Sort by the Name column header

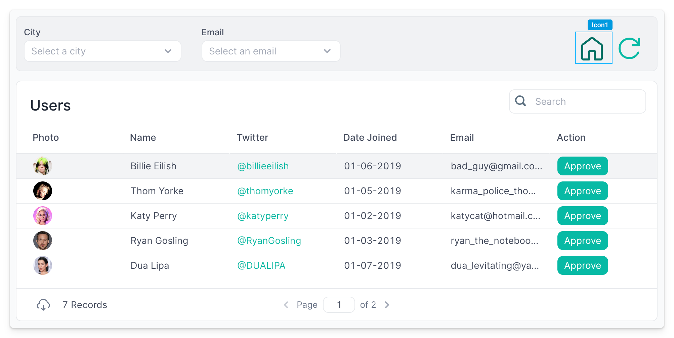point(143,137)
